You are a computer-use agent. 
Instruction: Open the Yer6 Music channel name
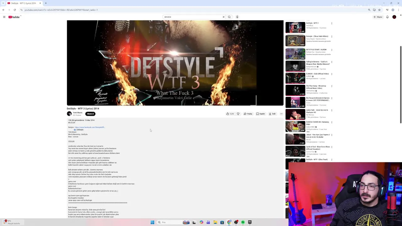pos(78,113)
